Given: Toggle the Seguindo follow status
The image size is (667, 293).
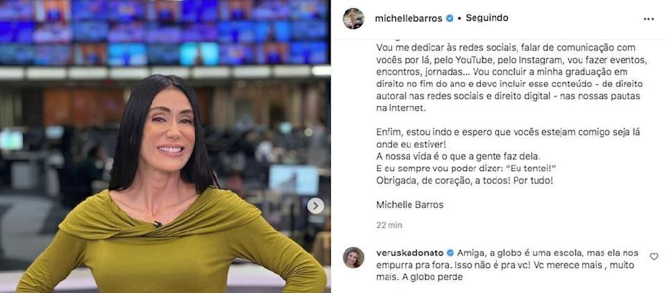Looking at the screenshot, I should (x=486, y=18).
